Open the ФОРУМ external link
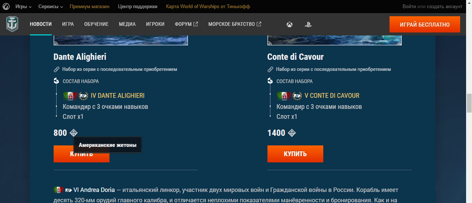 click(186, 24)
